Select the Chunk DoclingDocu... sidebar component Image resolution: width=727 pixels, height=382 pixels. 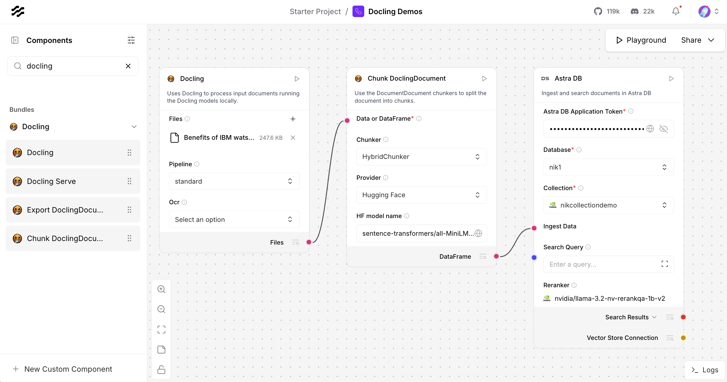pyautogui.click(x=73, y=238)
